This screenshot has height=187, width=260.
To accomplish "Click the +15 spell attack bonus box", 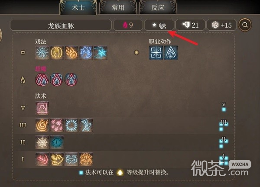I will click(222, 25).
